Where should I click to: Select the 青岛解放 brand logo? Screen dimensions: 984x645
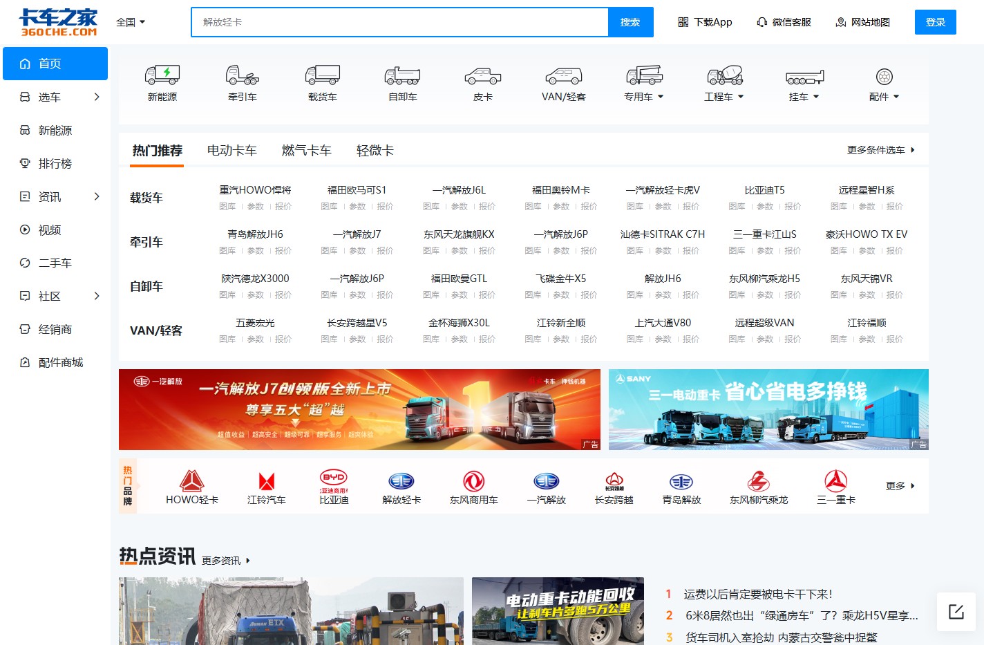[681, 481]
